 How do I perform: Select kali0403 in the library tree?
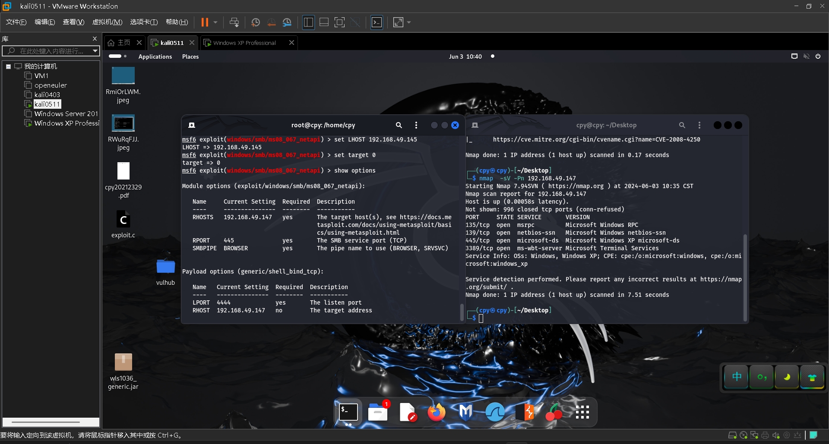click(47, 94)
